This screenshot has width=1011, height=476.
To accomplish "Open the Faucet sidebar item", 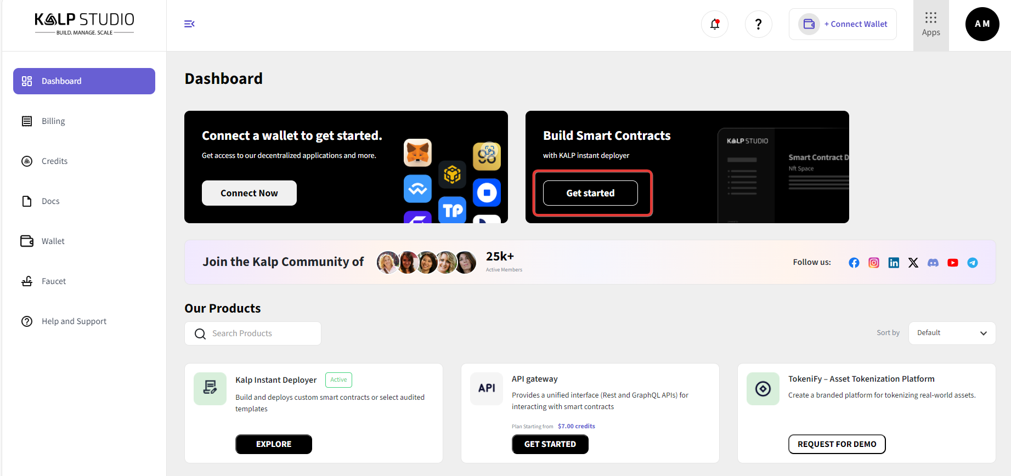I will click(53, 281).
